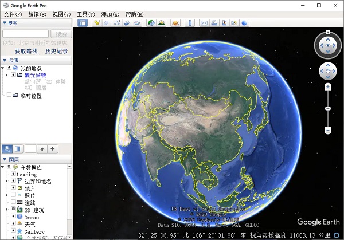Click the Print toolbar icon
This screenshot has height=240, width=344.
coord(214,23)
